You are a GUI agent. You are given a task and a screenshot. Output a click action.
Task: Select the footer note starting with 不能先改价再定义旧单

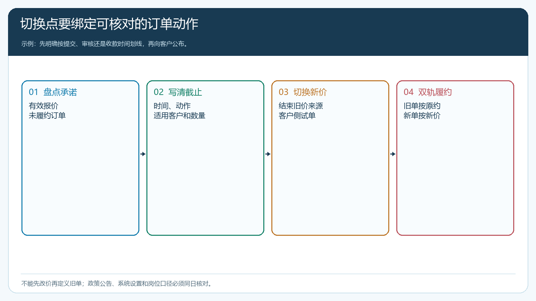click(x=117, y=284)
